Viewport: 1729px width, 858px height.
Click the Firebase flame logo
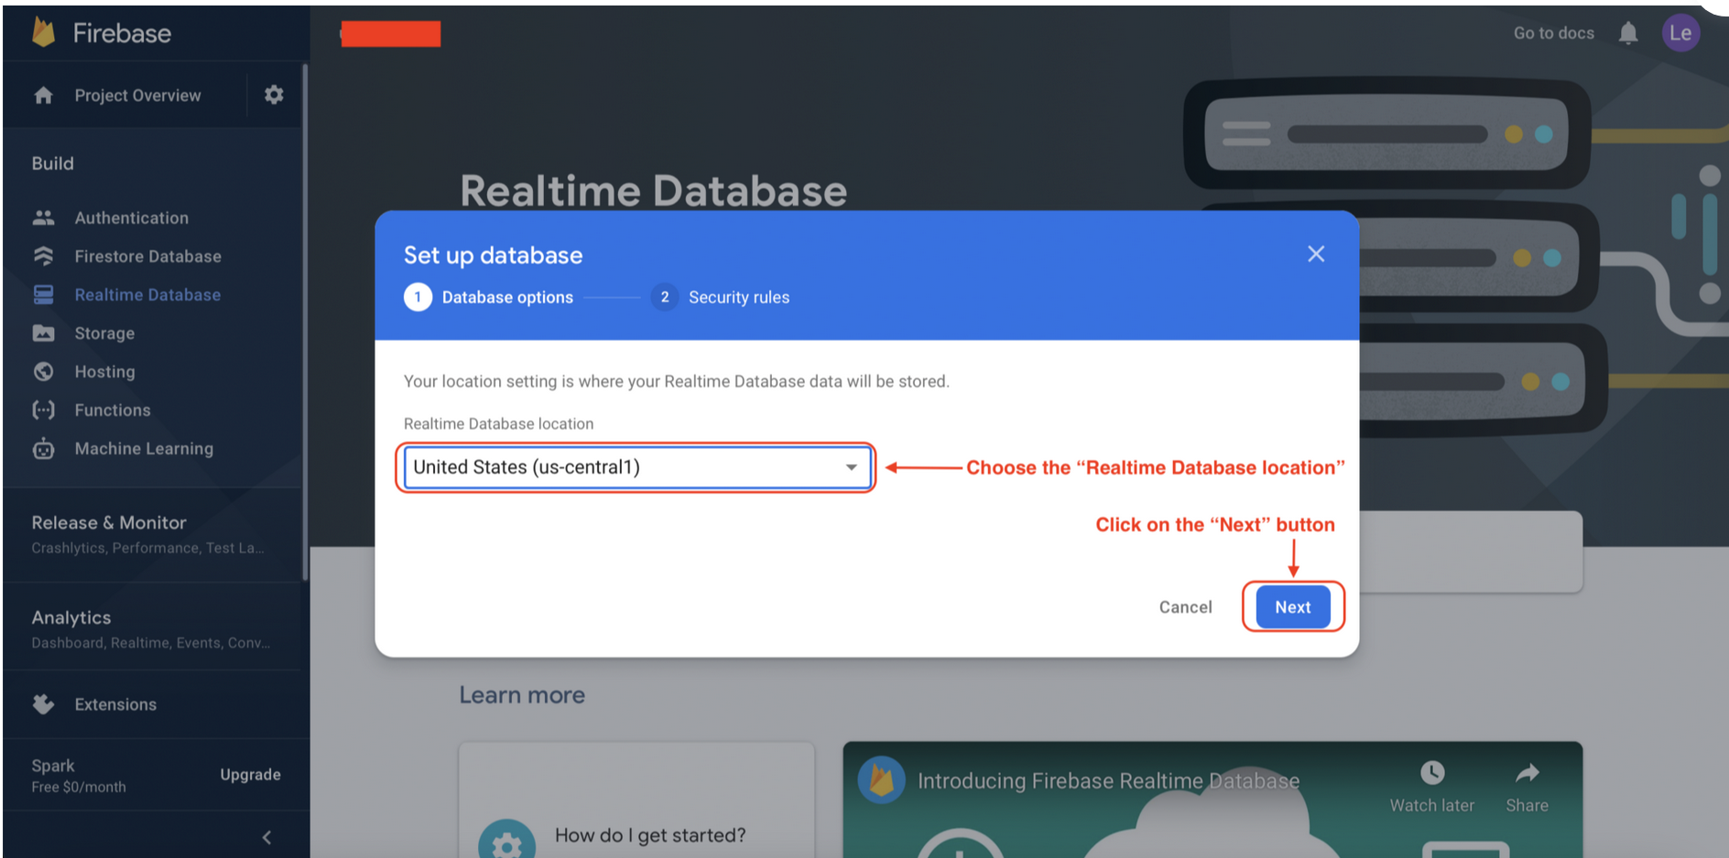click(43, 32)
